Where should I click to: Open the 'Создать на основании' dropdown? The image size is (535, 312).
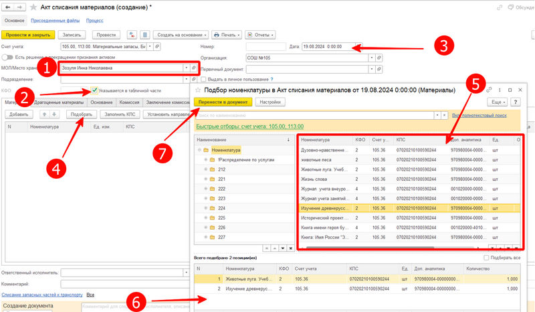(x=181, y=34)
